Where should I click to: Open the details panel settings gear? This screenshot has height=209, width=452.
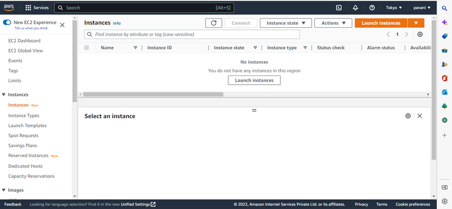(408, 116)
